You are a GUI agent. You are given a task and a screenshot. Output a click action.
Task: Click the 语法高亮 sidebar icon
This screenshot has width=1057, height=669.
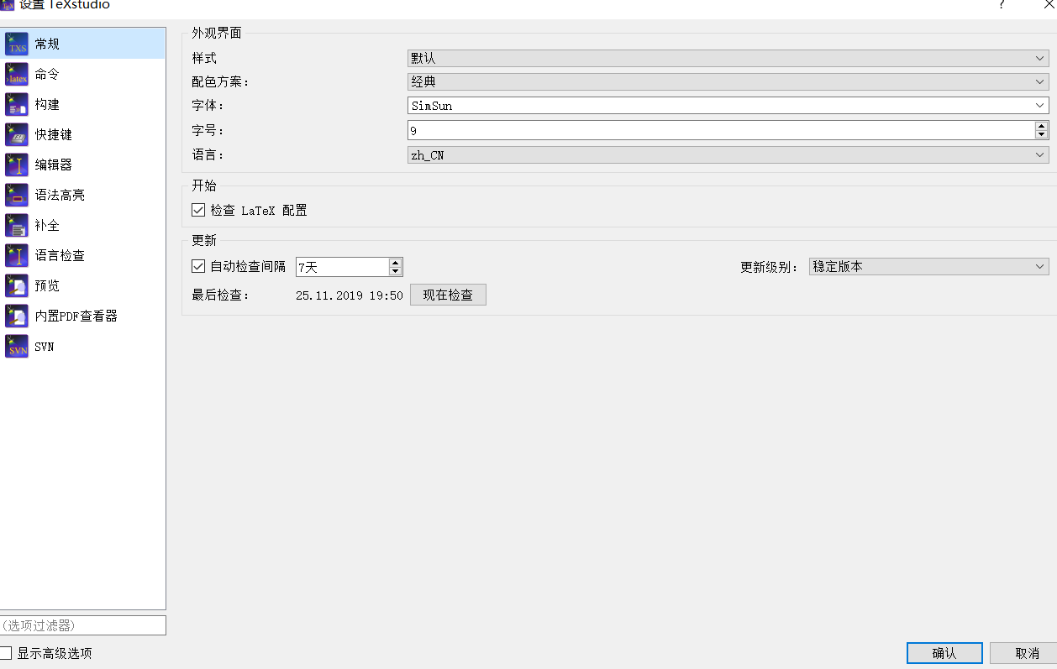(17, 195)
